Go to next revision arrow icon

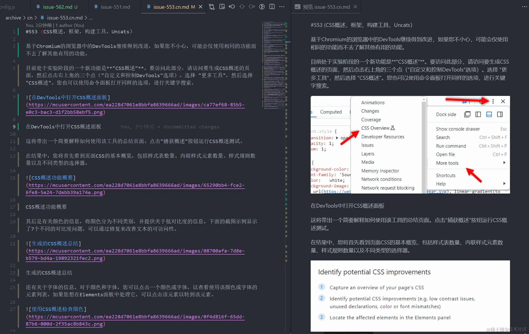[252, 7]
